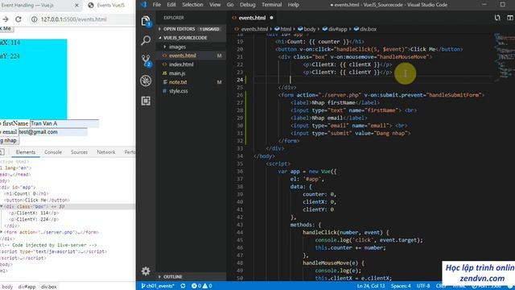The width and height of the screenshot is (515, 290).
Task: Click line number 26 in the editor gutter
Action: point(240,95)
